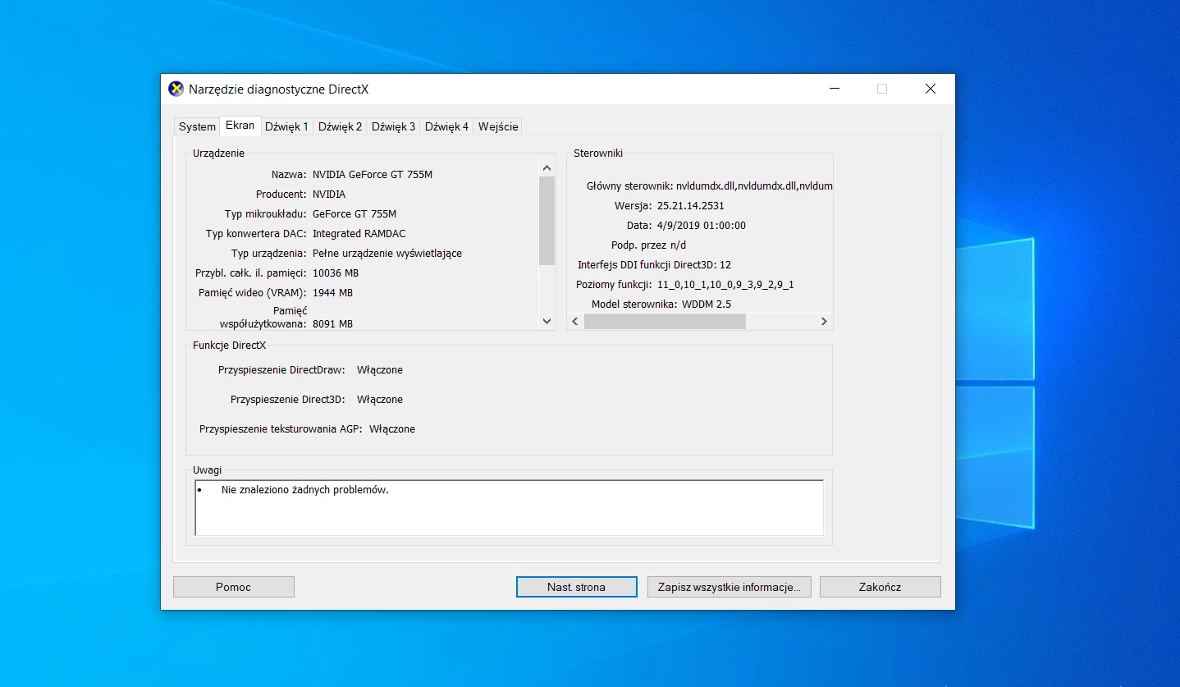The image size is (1180, 687).
Task: Click Sterowniki scroll-left arrow
Action: [575, 322]
